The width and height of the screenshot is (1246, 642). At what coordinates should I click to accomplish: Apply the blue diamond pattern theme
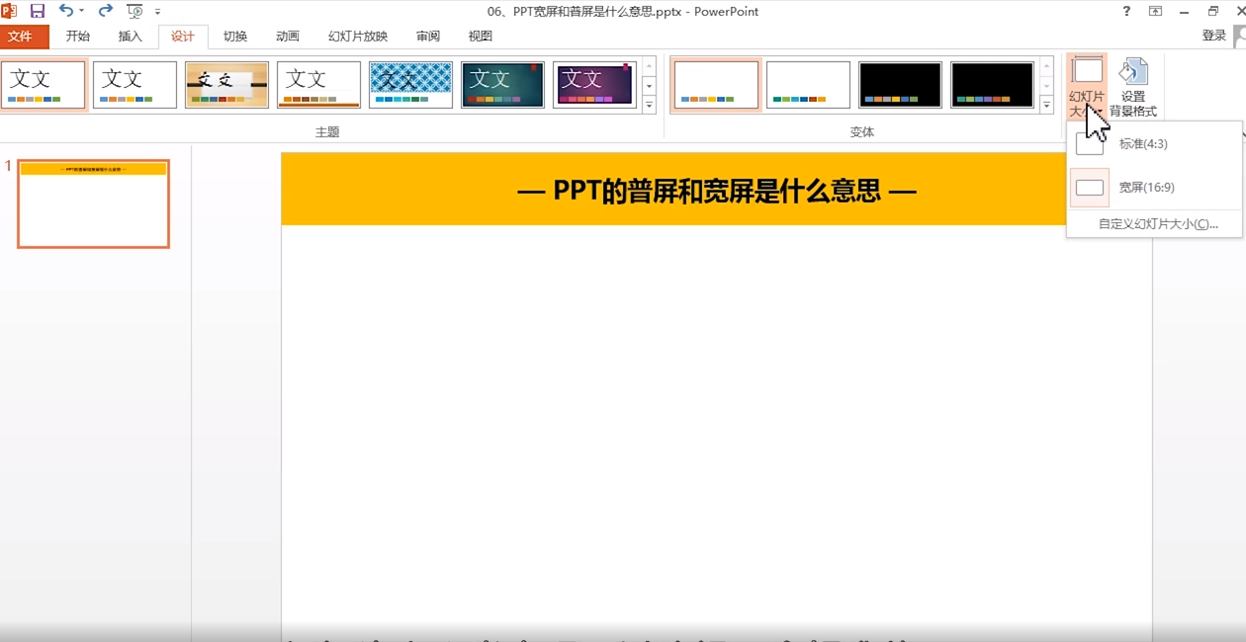(x=411, y=85)
